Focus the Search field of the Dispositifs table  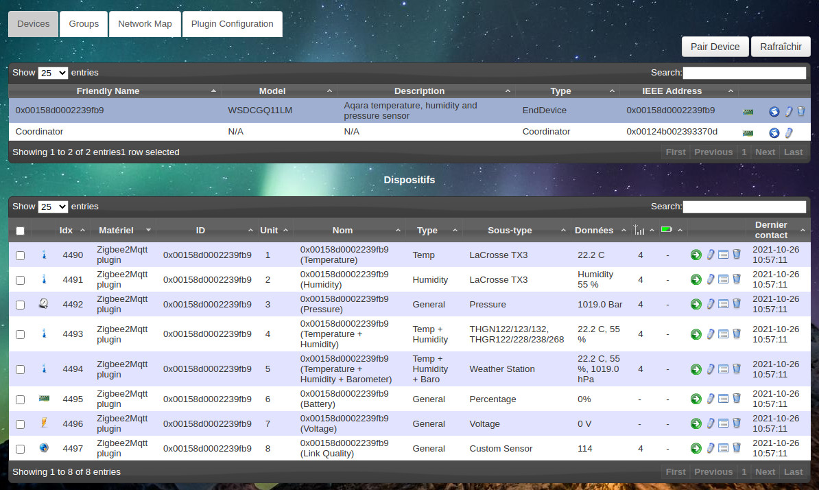[x=744, y=207]
